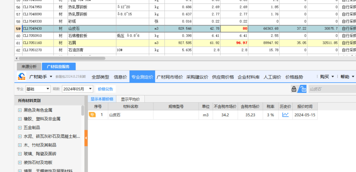This screenshot has height=172, width=356.
Task: Open the 购买 dropdown menu
Action: [327, 77]
